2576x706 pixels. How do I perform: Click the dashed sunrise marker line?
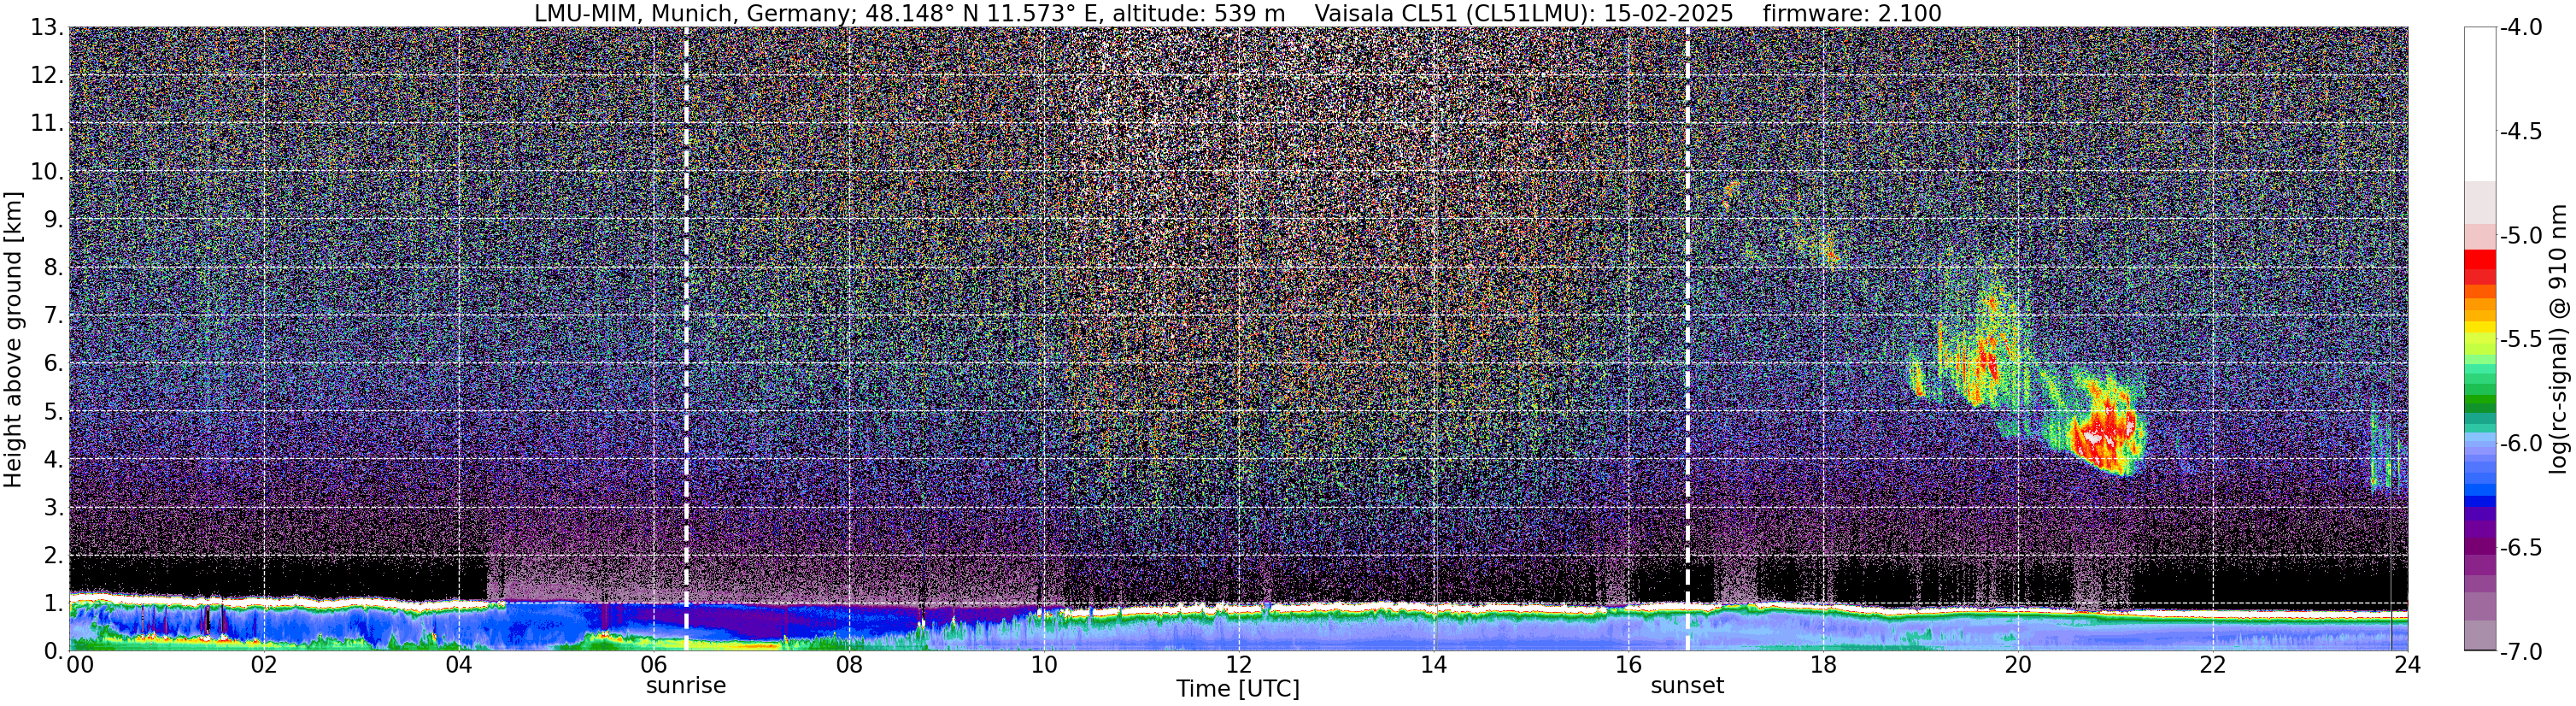686,339
